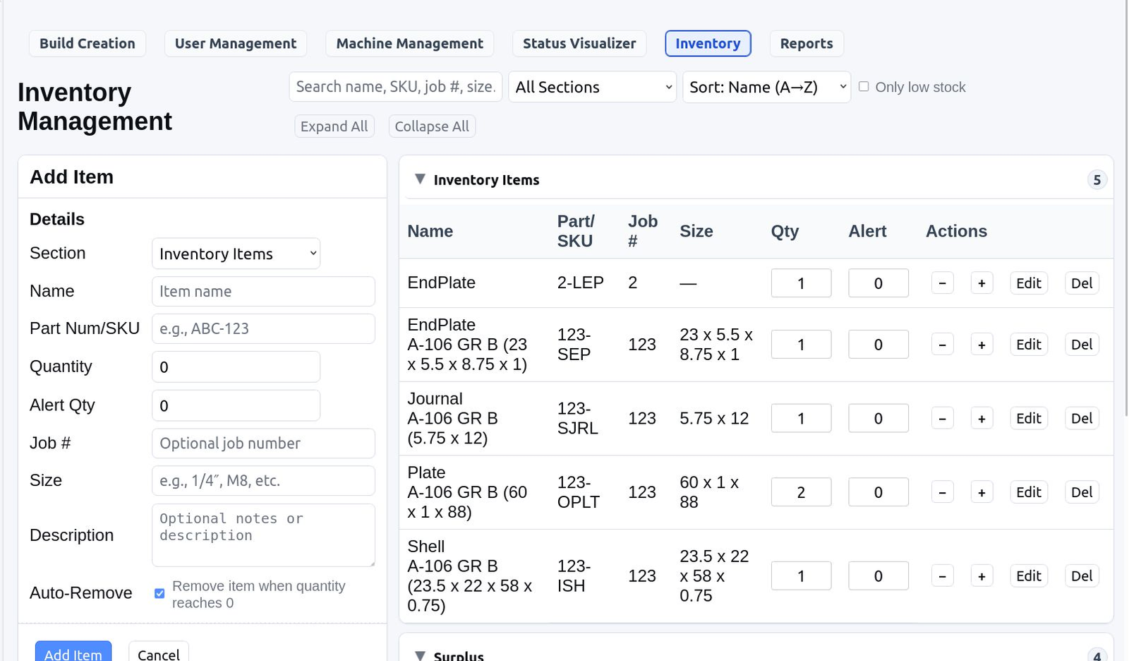This screenshot has width=1129, height=661.
Task: Click plus on the Plate row
Action: (x=982, y=492)
